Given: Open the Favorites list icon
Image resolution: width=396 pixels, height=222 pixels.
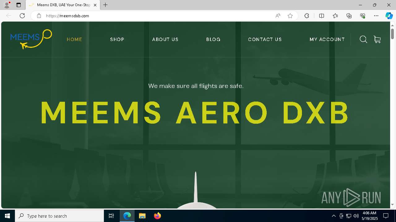Looking at the screenshot, I should click(x=335, y=16).
